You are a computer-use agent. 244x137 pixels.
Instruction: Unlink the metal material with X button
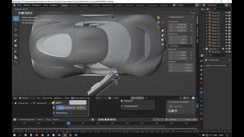point(142,98)
